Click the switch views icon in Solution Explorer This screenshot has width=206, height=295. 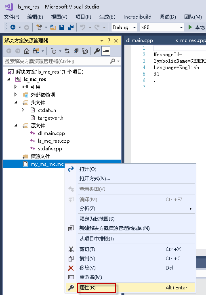pos(36,51)
